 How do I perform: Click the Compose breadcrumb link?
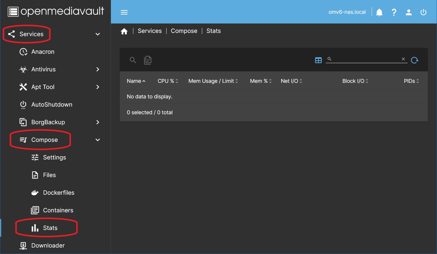(x=184, y=31)
